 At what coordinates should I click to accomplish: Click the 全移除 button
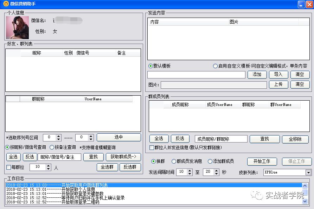pyautogui.click(x=295, y=139)
